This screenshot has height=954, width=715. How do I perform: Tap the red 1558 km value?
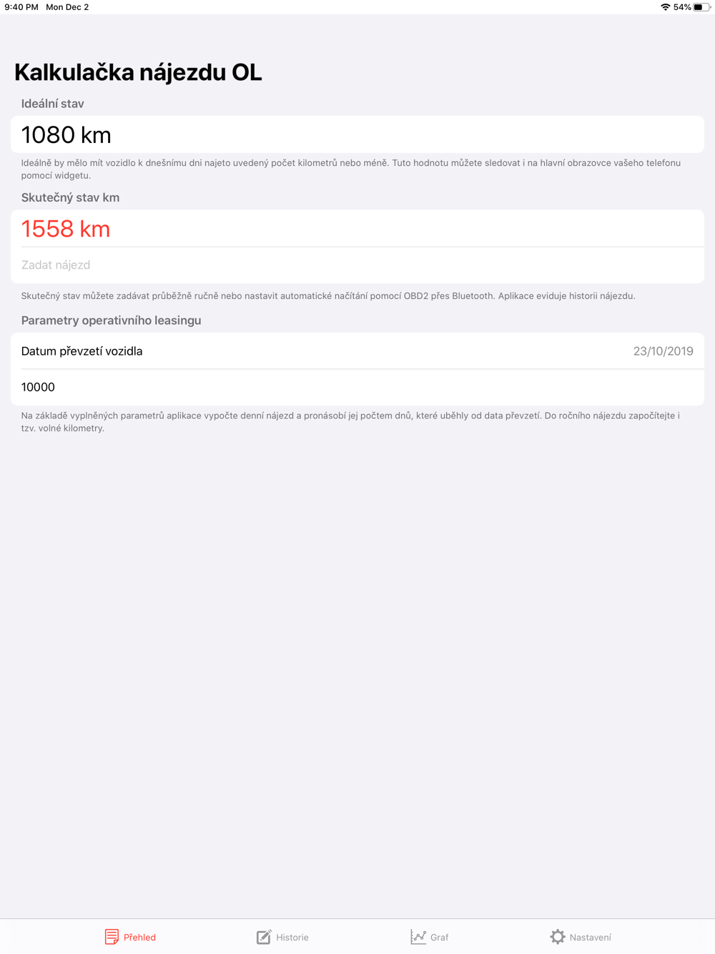[66, 229]
